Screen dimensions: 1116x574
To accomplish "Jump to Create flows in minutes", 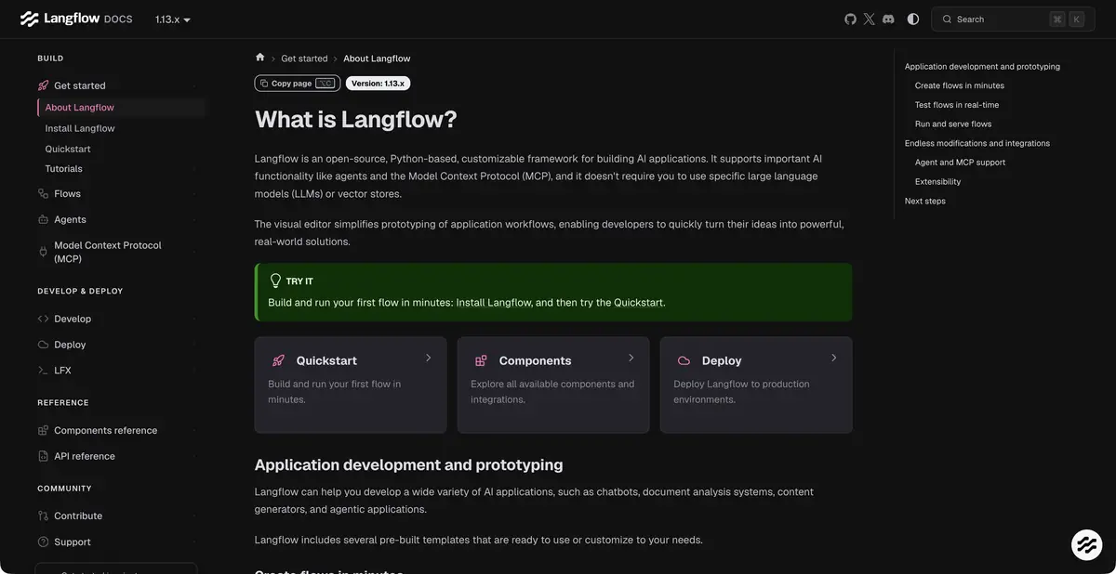I will 960,85.
